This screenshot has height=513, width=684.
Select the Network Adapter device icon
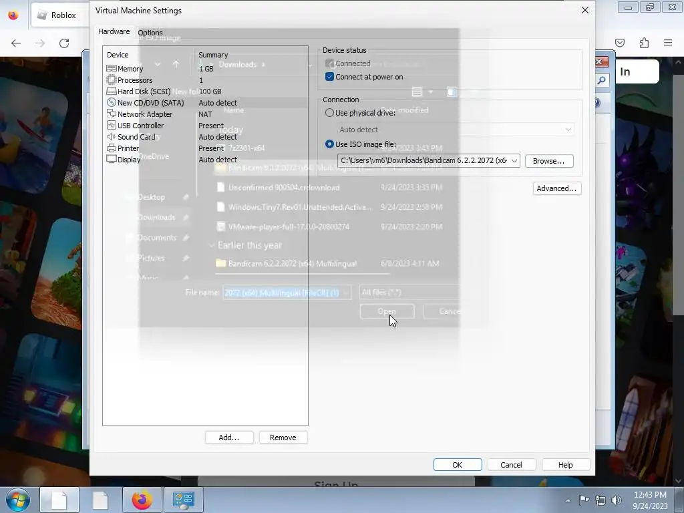point(112,114)
